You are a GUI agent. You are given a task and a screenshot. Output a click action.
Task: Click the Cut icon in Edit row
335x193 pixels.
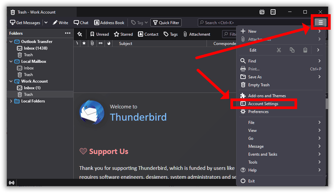click(x=279, y=50)
